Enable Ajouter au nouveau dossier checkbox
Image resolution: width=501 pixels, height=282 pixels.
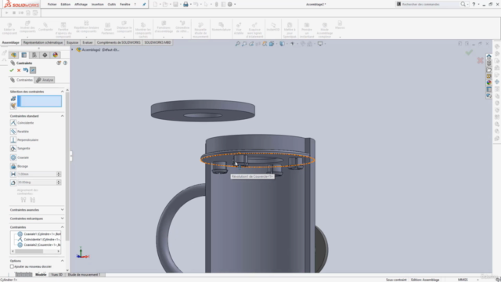coord(12,266)
